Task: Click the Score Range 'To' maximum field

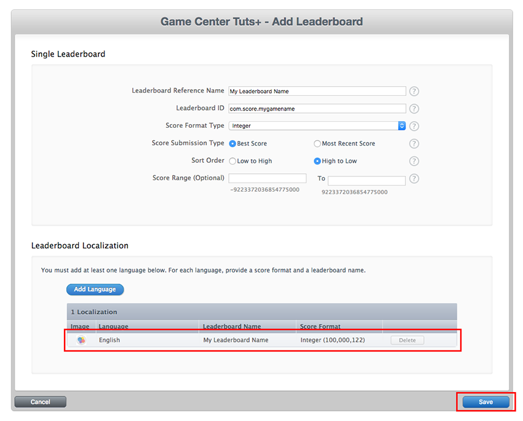Action: pos(367,181)
